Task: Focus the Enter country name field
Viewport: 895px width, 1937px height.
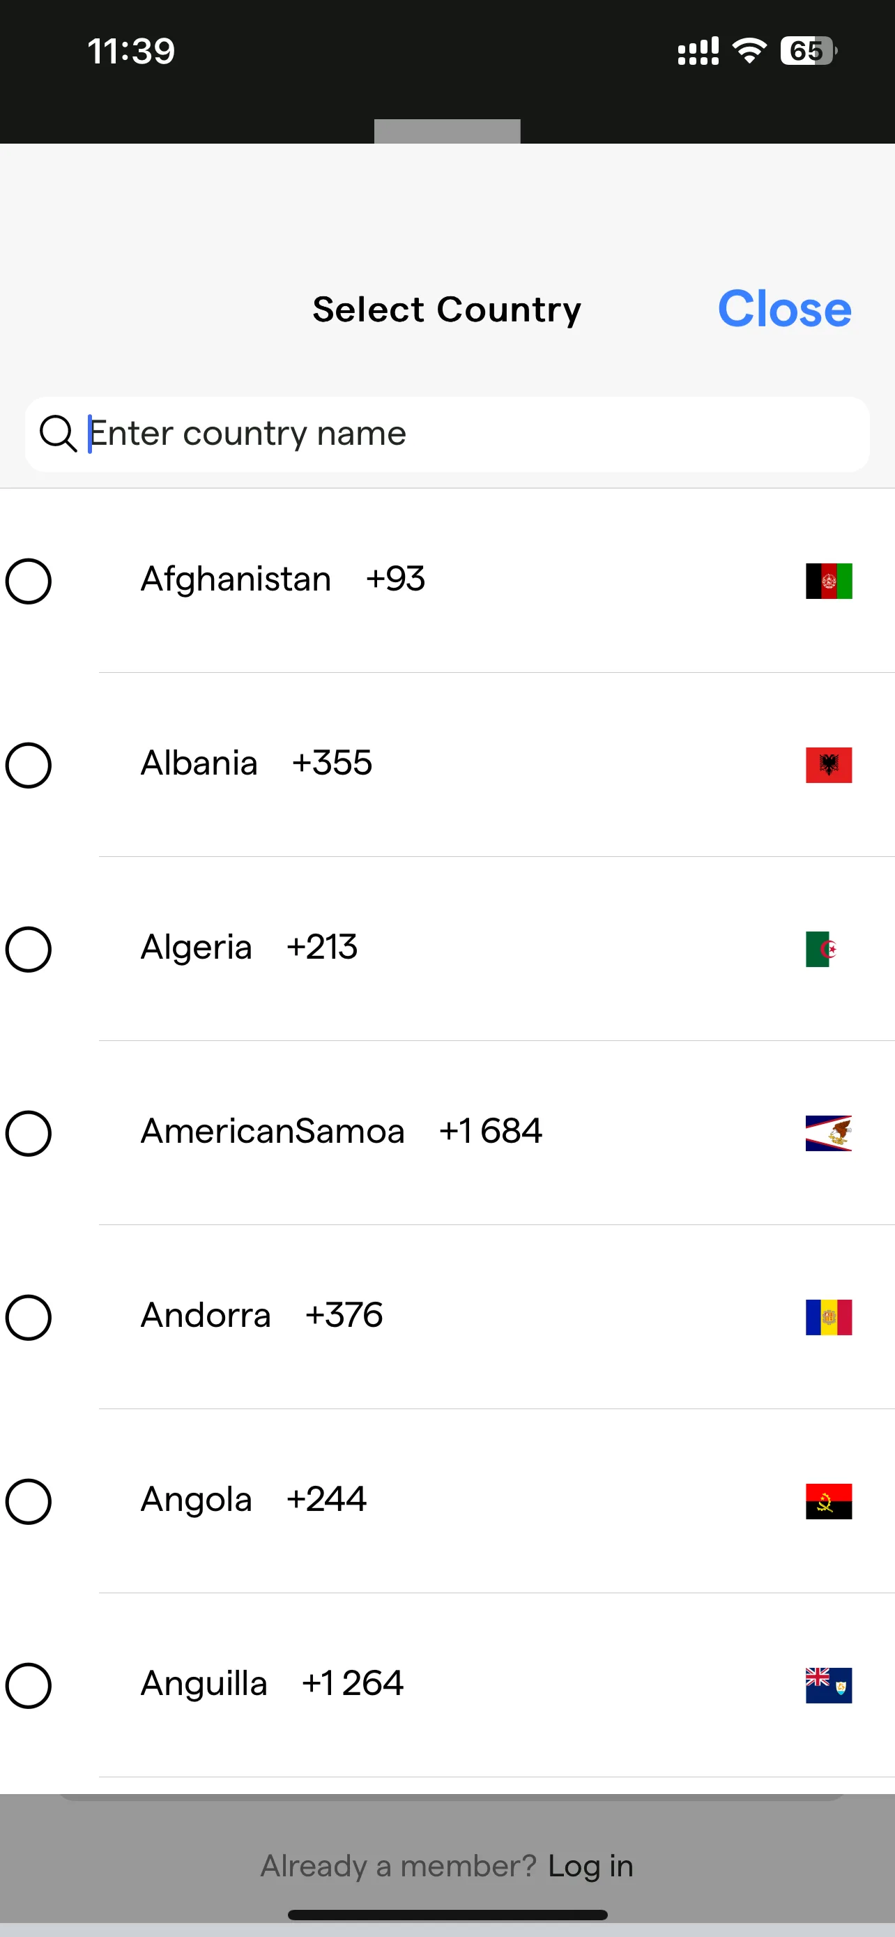Action: [447, 434]
